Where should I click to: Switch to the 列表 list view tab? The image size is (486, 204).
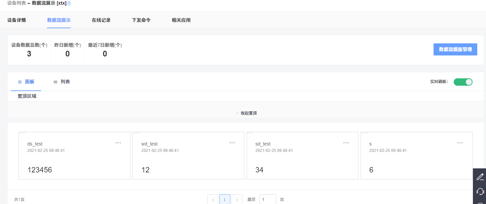click(x=62, y=82)
